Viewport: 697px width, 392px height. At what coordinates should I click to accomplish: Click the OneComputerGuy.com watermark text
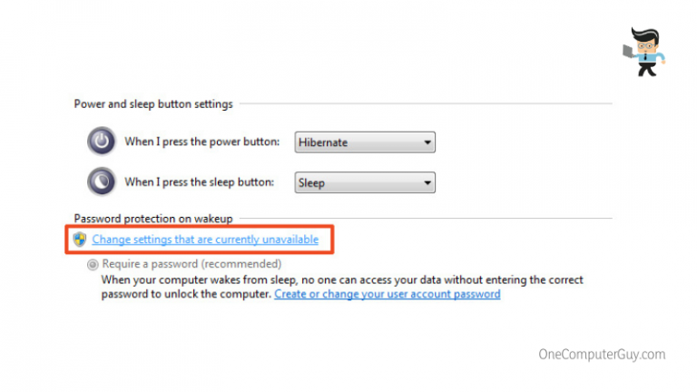(x=602, y=354)
